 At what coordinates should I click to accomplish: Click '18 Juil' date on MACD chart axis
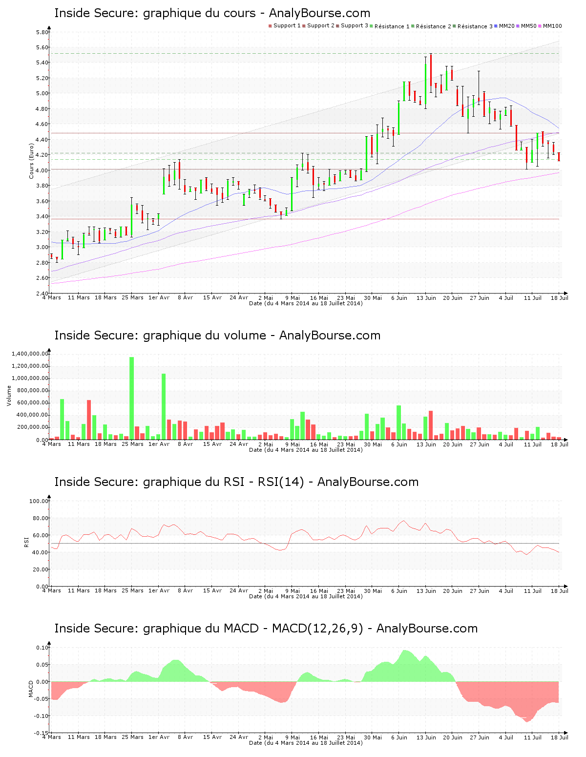[x=560, y=737]
